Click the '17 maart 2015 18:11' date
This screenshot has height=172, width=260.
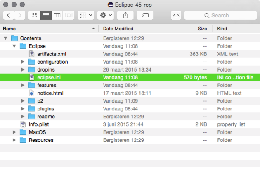pyautogui.click(x=127, y=93)
